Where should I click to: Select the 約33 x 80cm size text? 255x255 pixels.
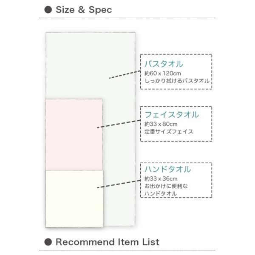[161, 124]
